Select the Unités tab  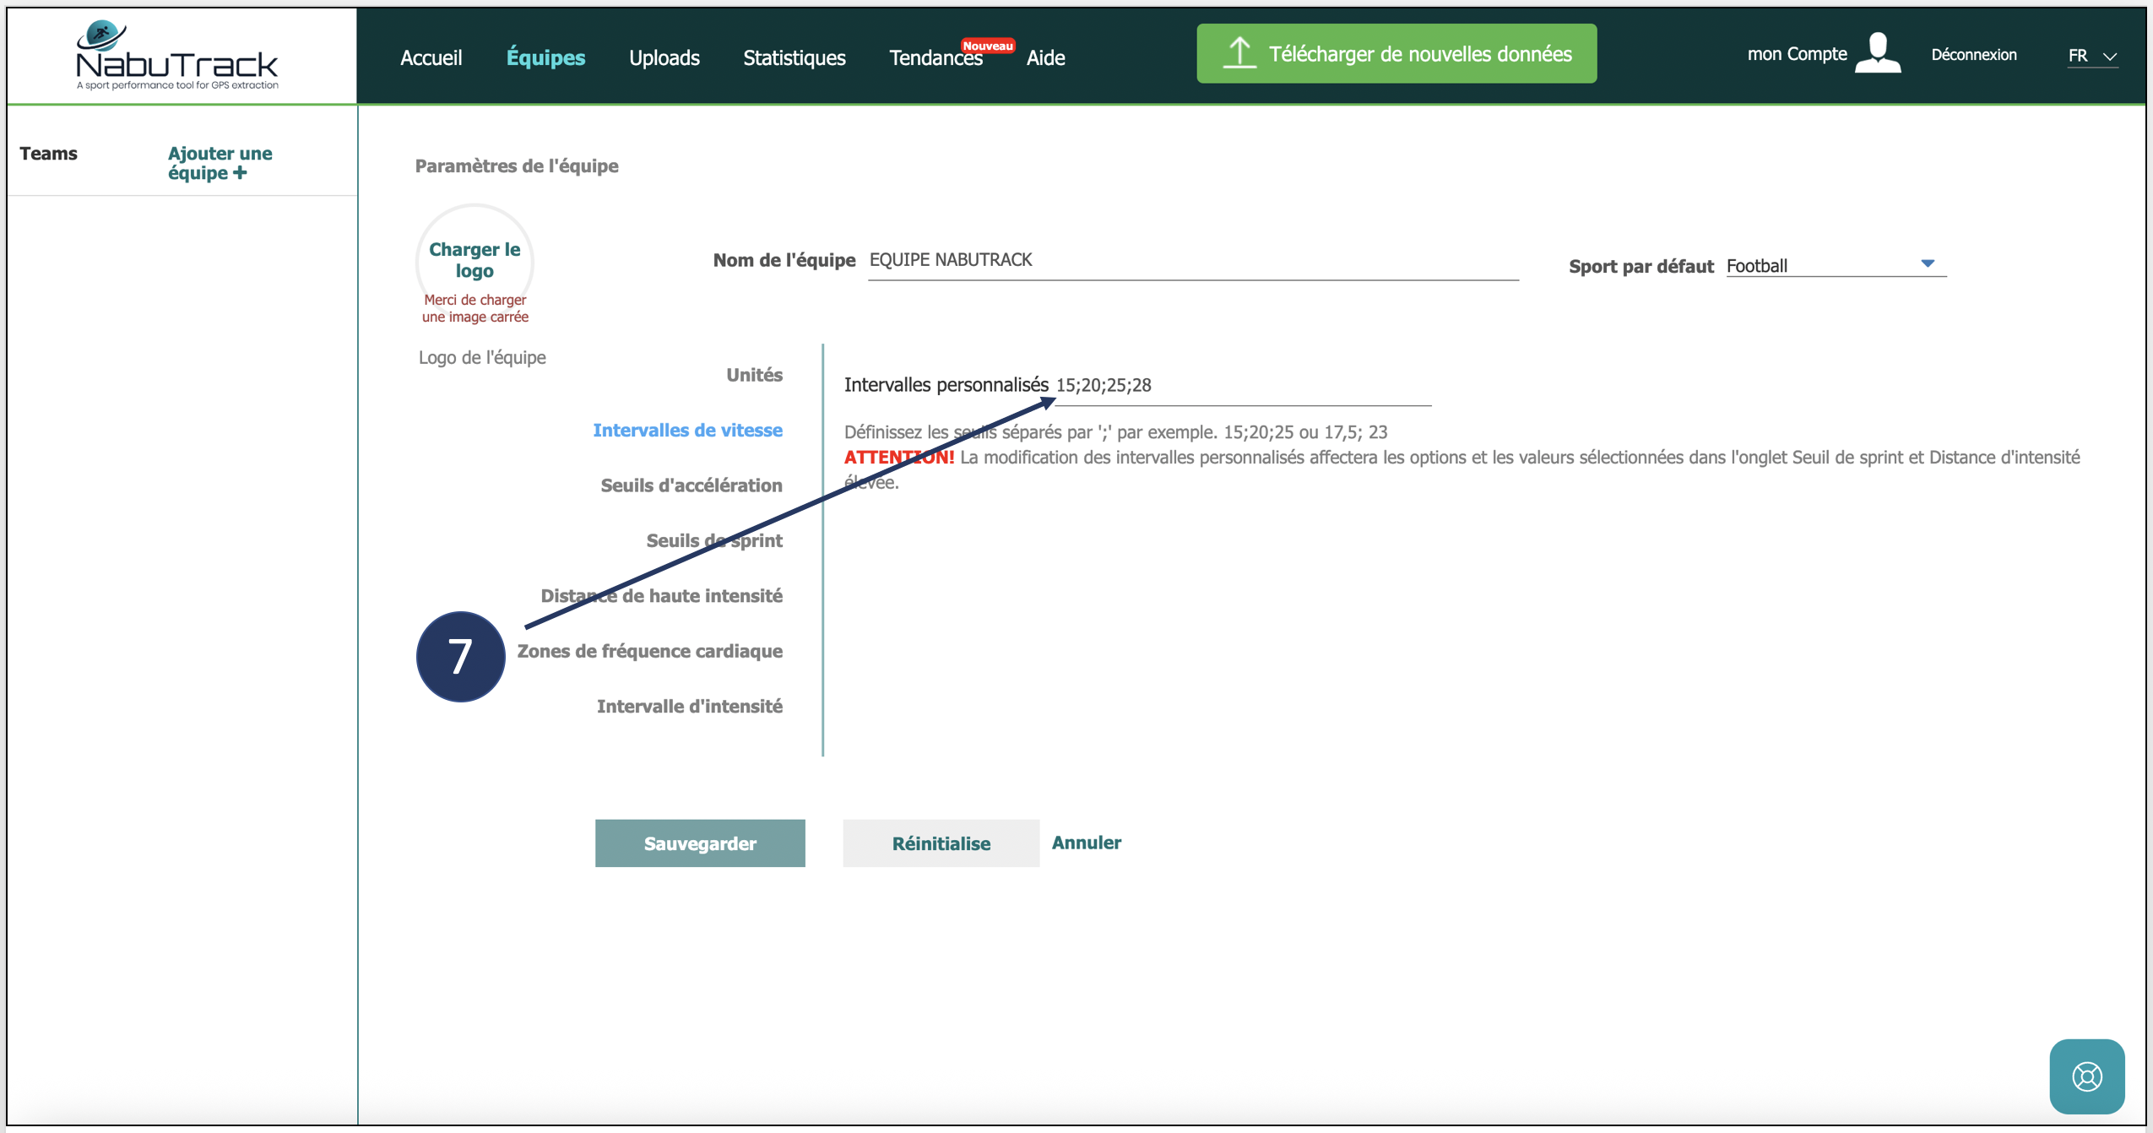pos(754,375)
